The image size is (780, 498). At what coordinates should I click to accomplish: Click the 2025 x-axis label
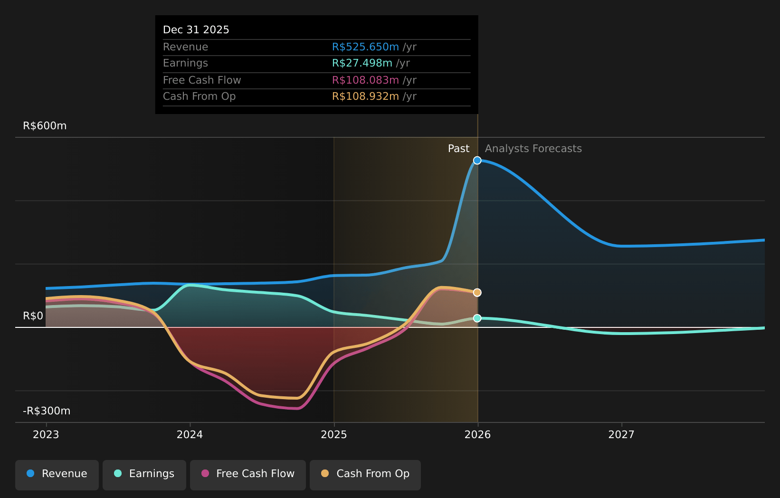click(334, 435)
